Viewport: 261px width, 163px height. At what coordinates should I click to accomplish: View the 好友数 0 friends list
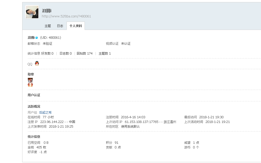tap(47, 54)
